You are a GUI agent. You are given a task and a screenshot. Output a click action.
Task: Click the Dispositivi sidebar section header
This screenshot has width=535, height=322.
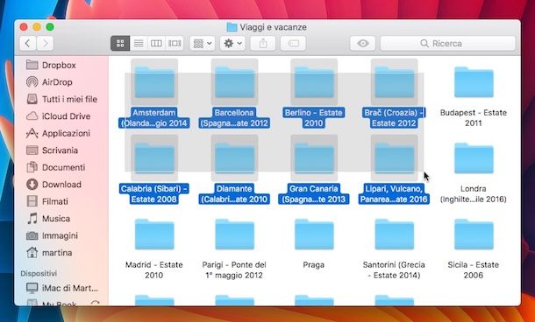pyautogui.click(x=39, y=273)
